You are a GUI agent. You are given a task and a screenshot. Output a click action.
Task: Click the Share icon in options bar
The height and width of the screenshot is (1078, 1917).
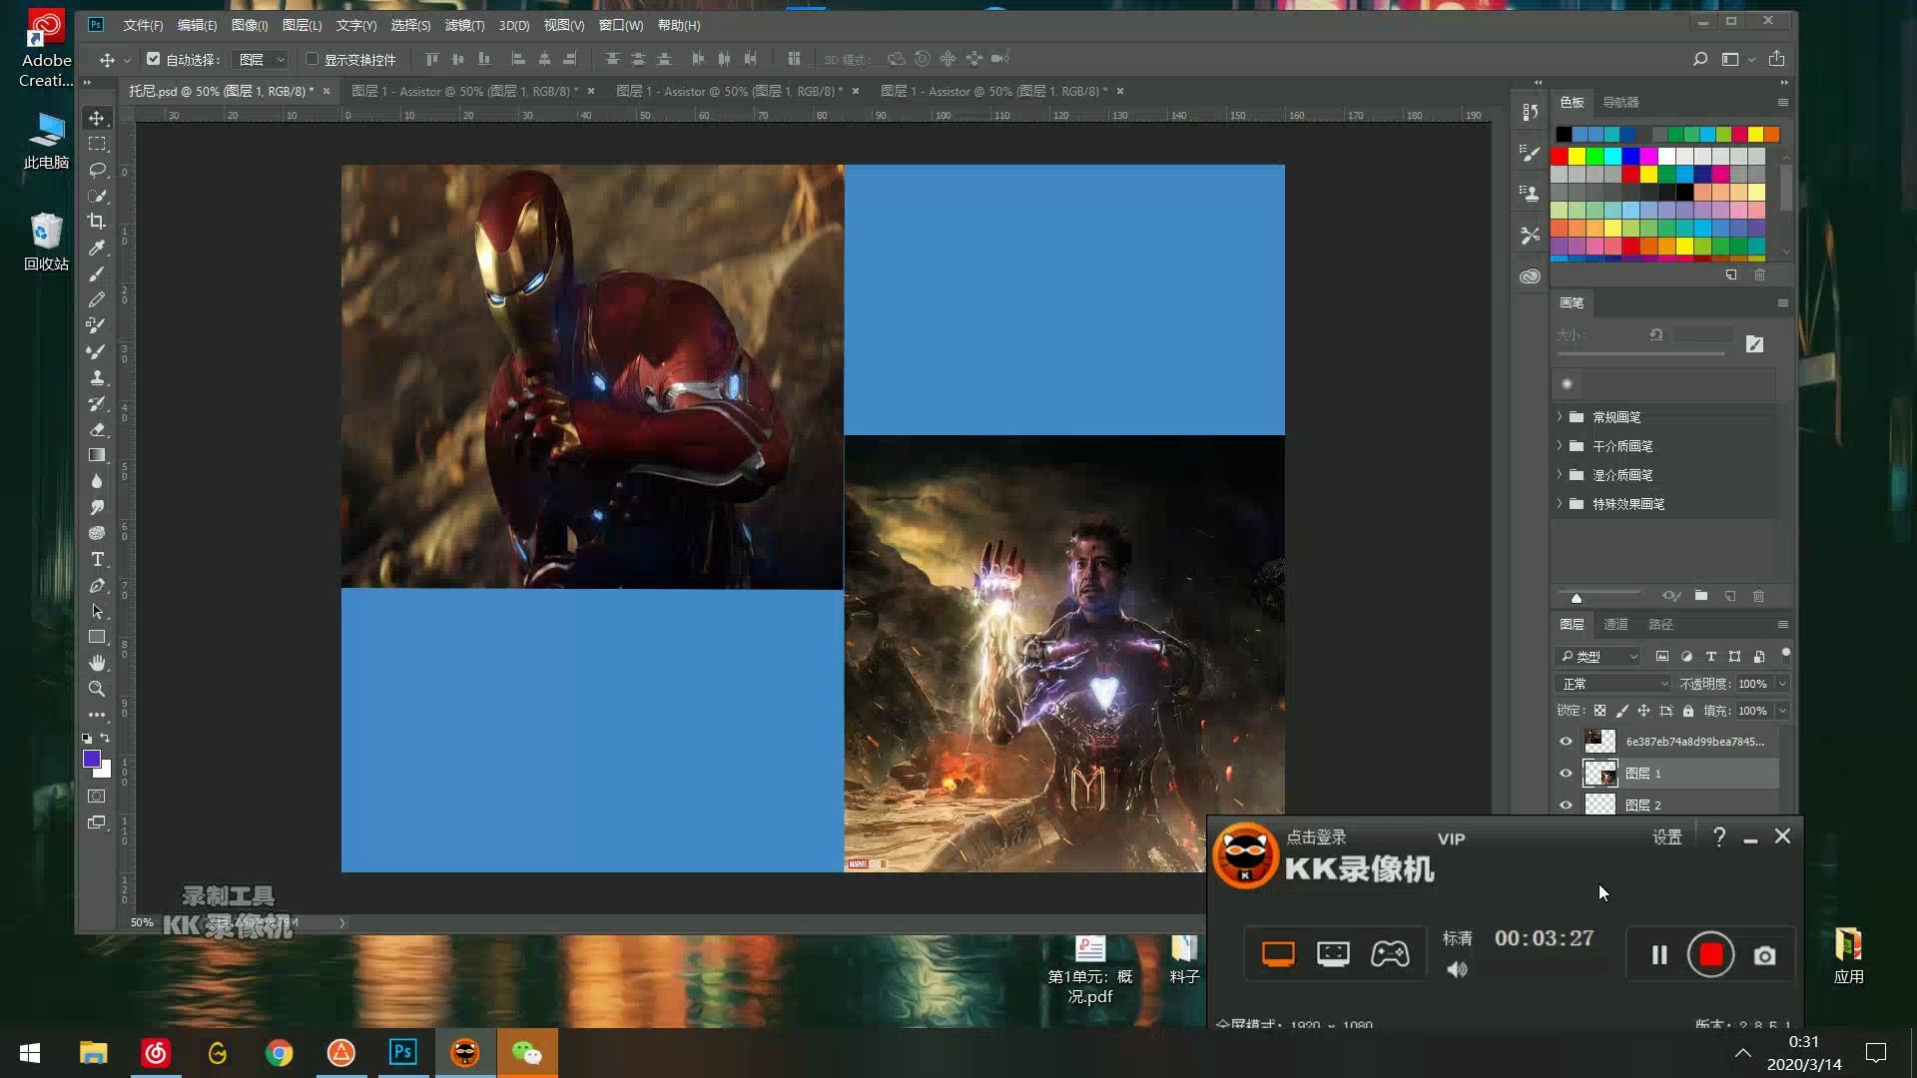(1776, 59)
